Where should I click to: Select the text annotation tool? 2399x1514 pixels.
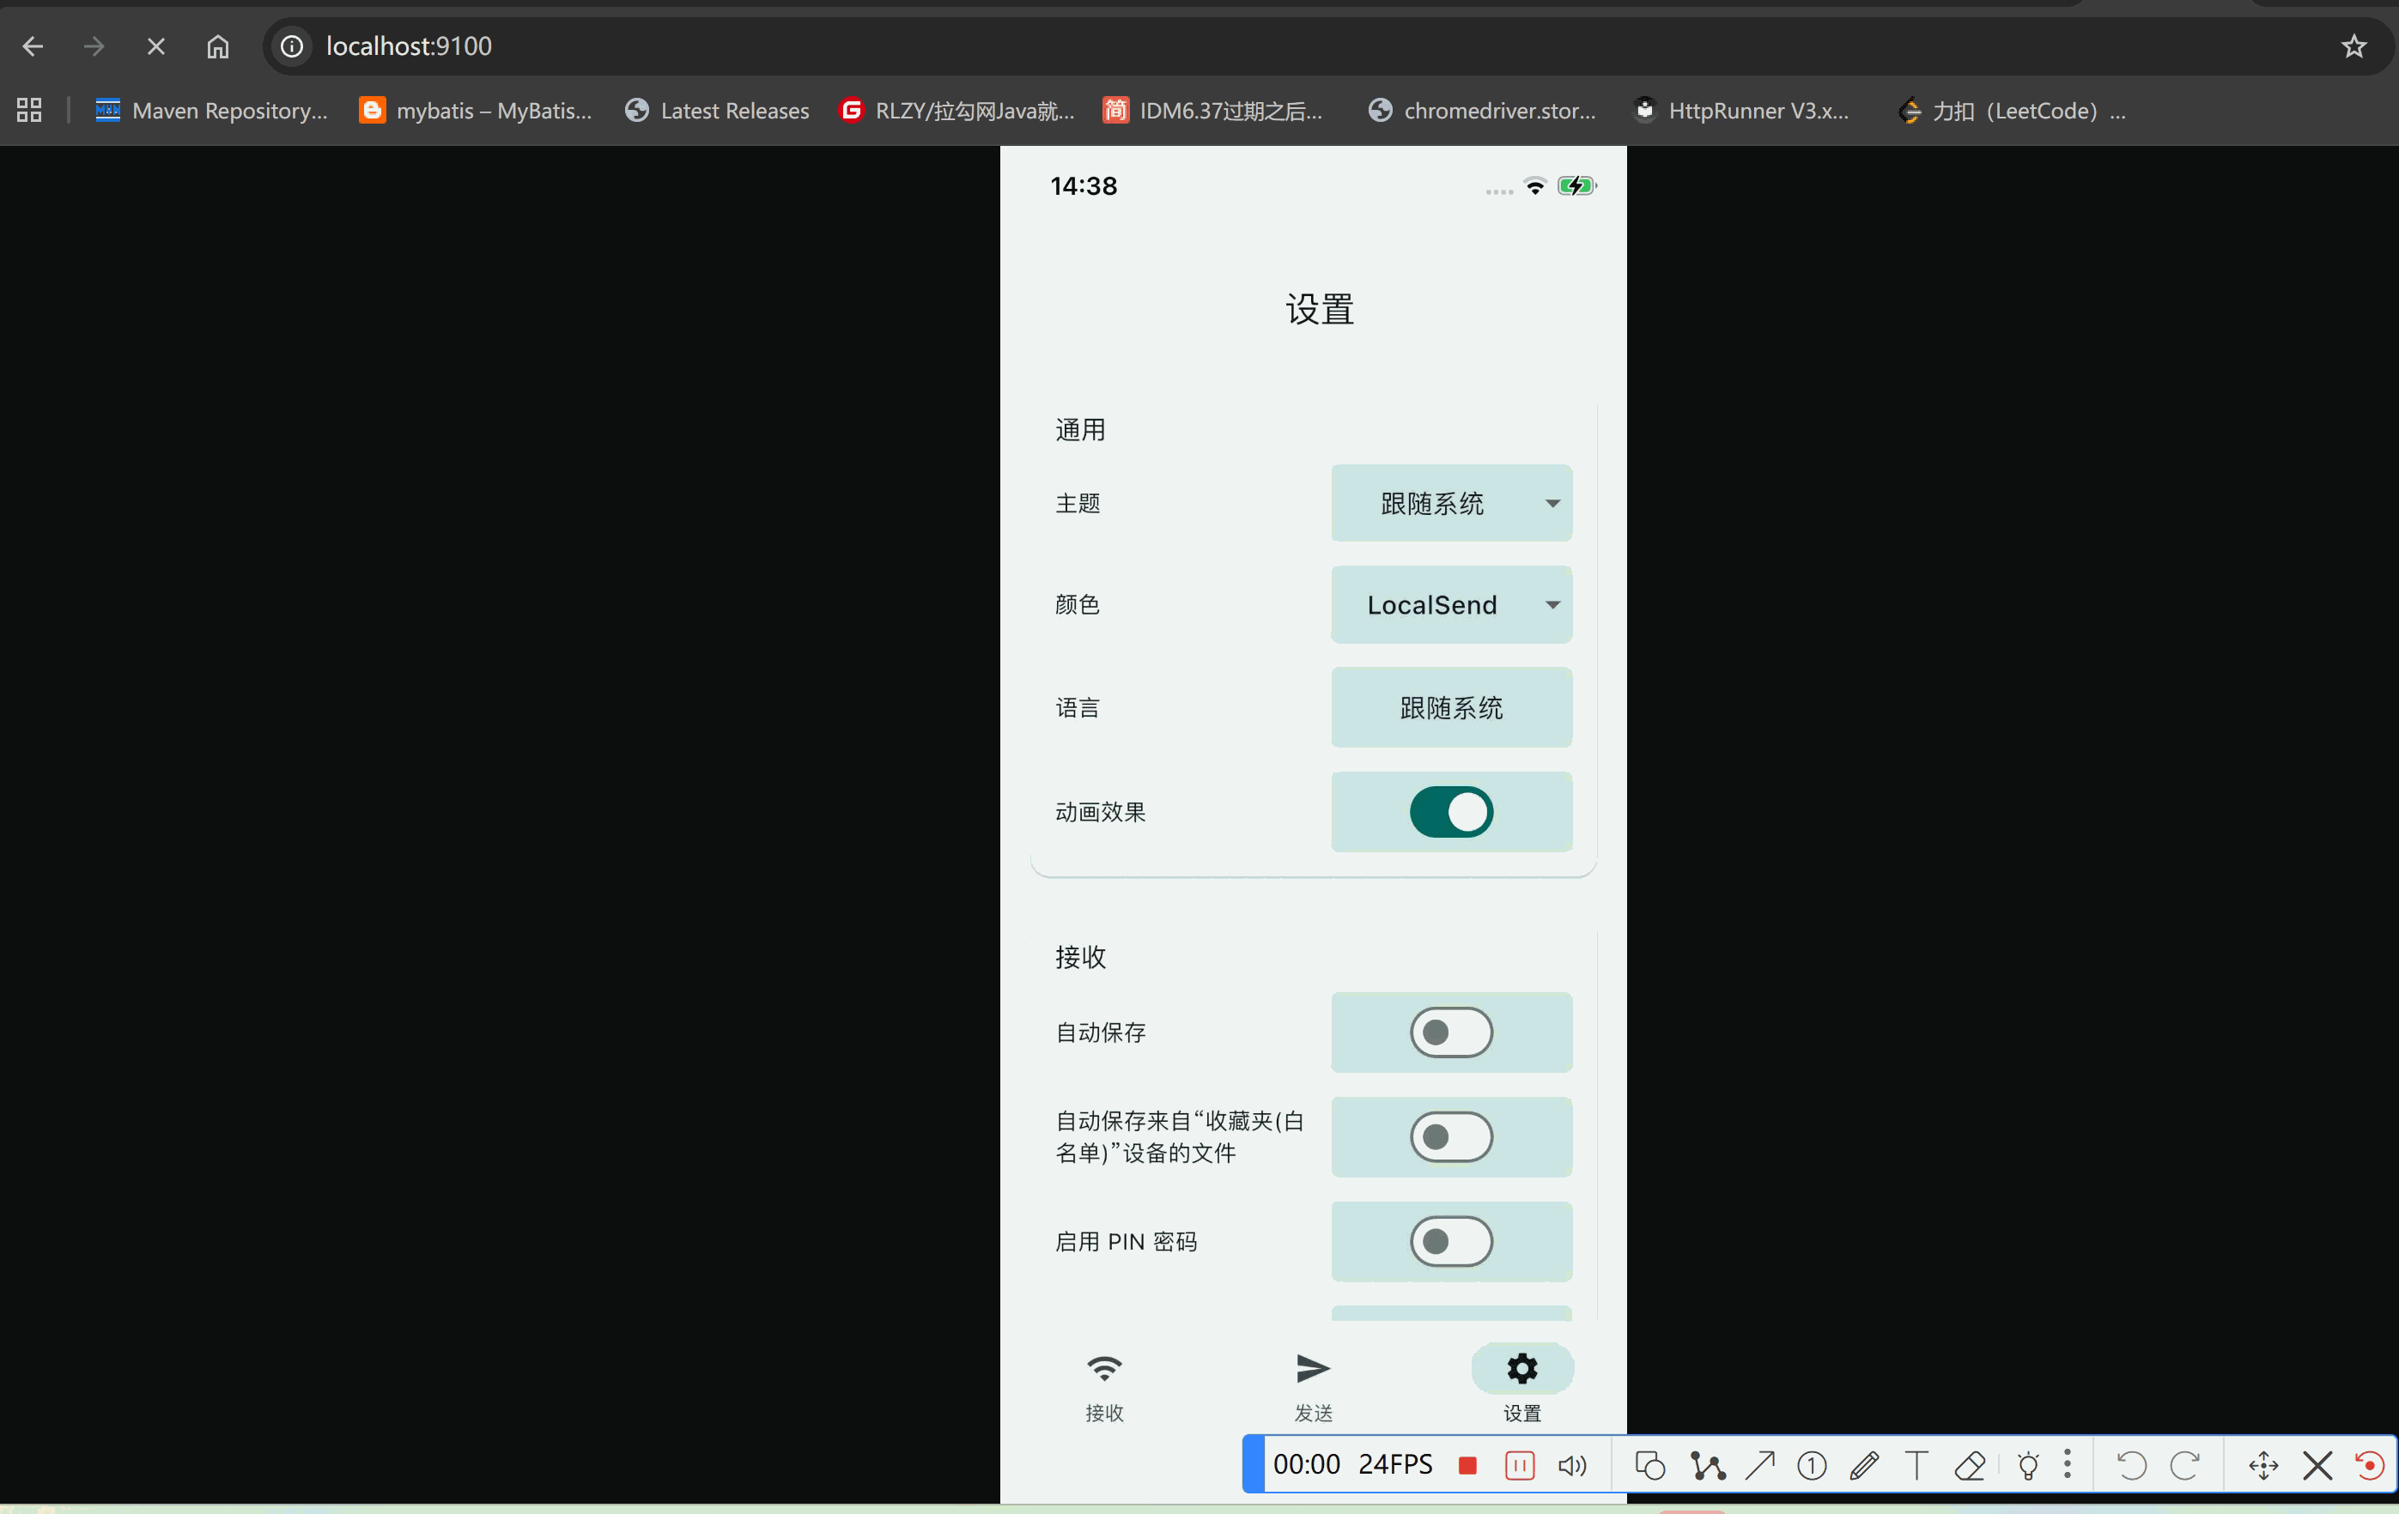(x=1916, y=1464)
